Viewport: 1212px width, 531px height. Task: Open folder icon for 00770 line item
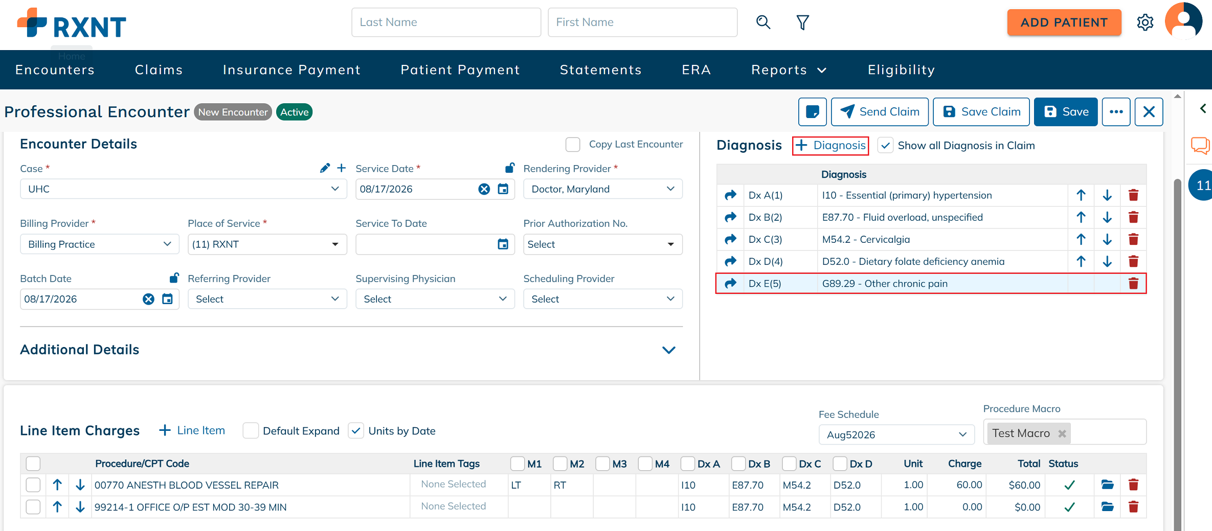pos(1107,484)
